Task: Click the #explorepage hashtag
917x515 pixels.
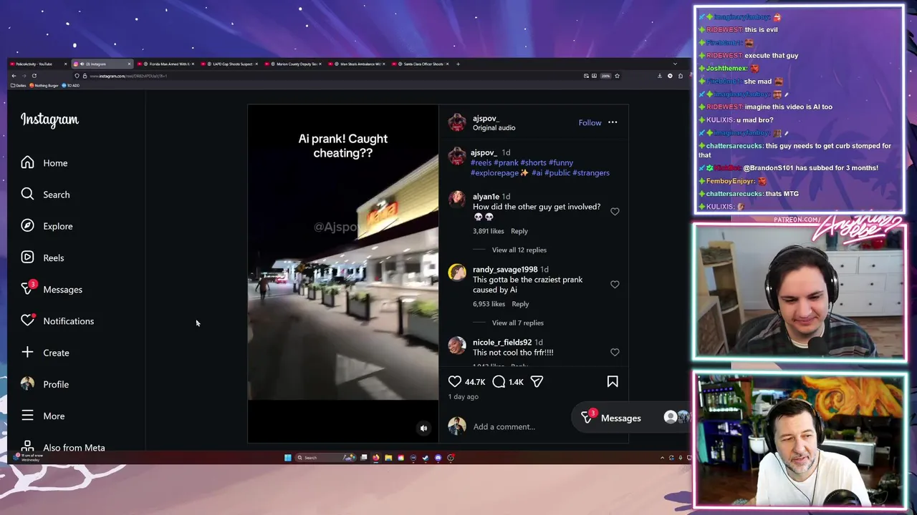Action: [x=494, y=172]
